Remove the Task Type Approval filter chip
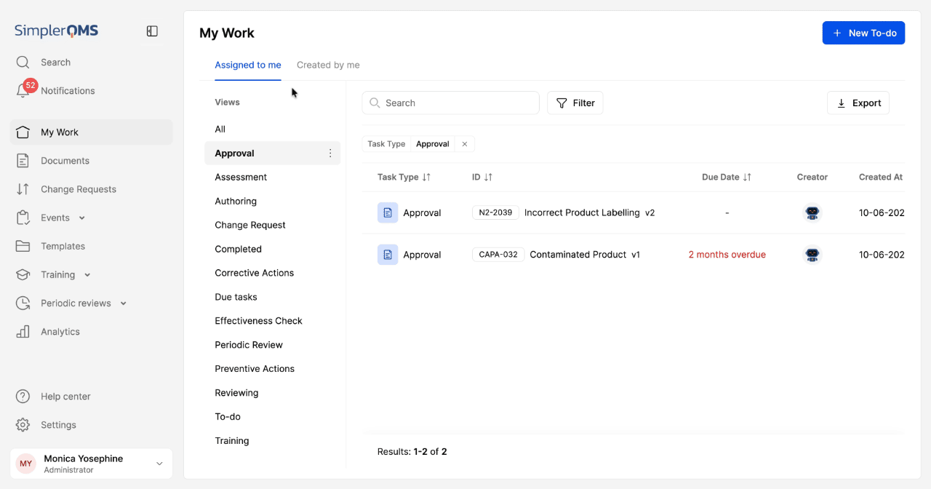 [465, 144]
